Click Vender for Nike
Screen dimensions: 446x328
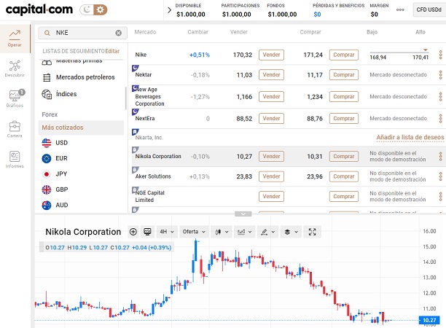pos(271,55)
